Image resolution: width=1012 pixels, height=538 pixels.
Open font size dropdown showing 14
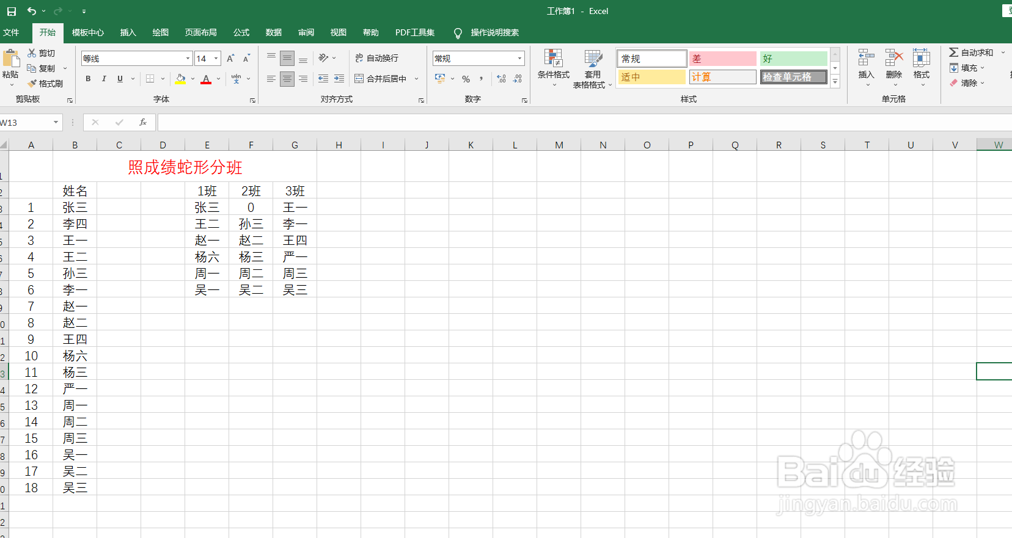(216, 59)
